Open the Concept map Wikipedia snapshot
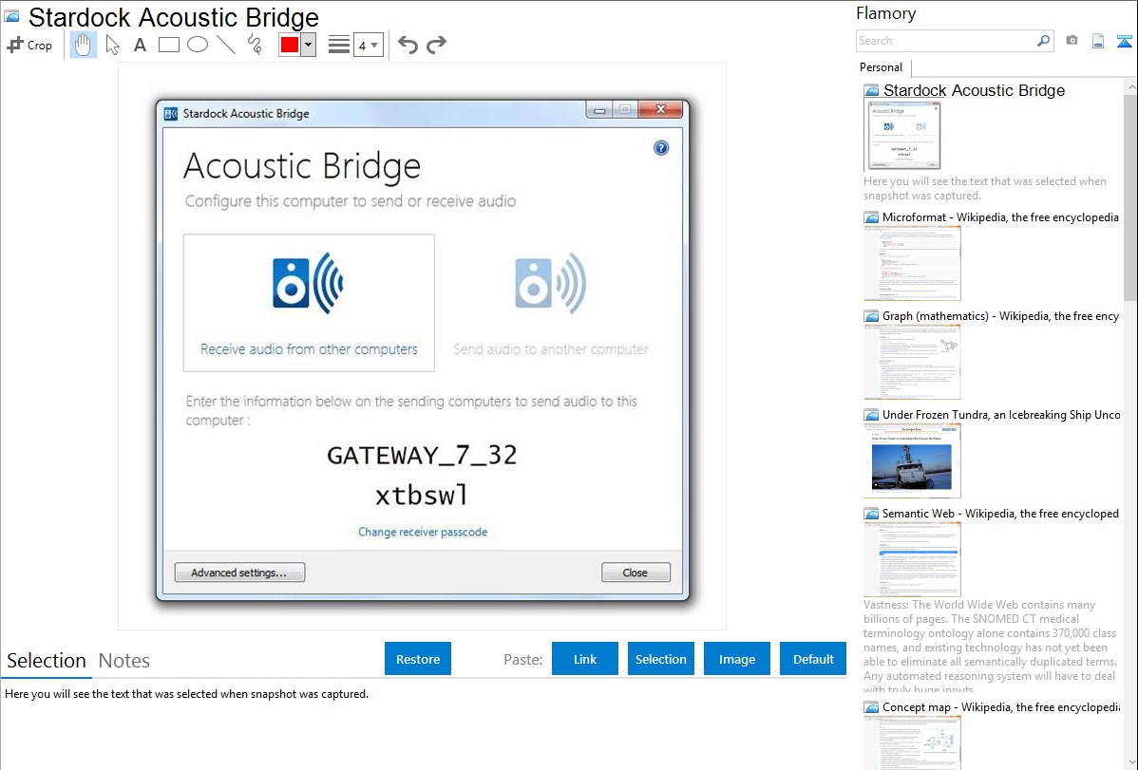The image size is (1138, 770). (x=1000, y=706)
